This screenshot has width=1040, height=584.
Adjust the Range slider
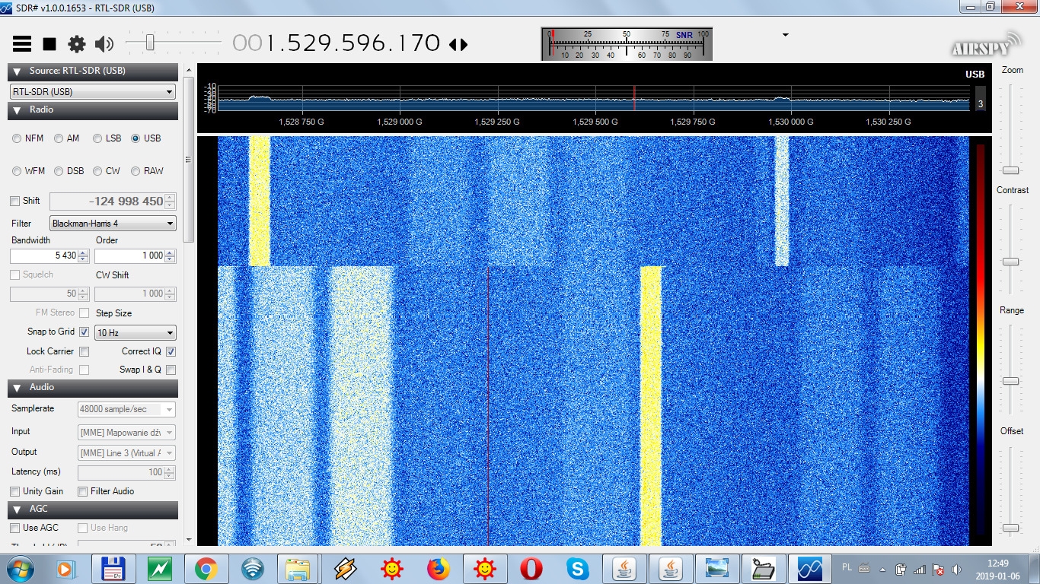[x=1010, y=381]
